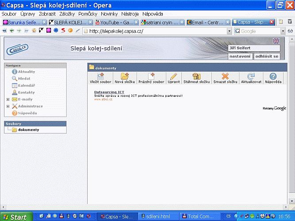
Task: Open Nápověda help in the documents toolbar
Action: click(x=273, y=77)
